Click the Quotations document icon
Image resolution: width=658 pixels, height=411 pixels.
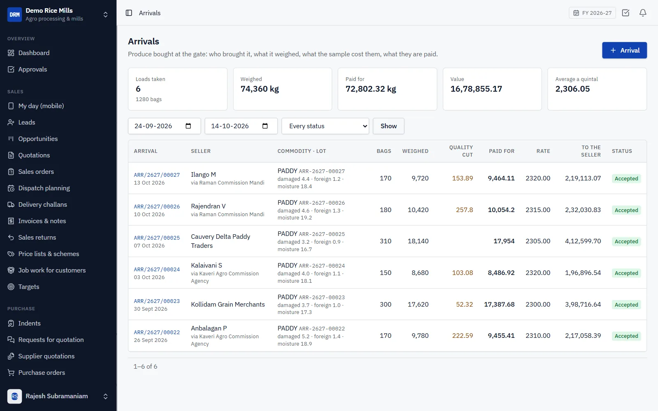pos(11,155)
